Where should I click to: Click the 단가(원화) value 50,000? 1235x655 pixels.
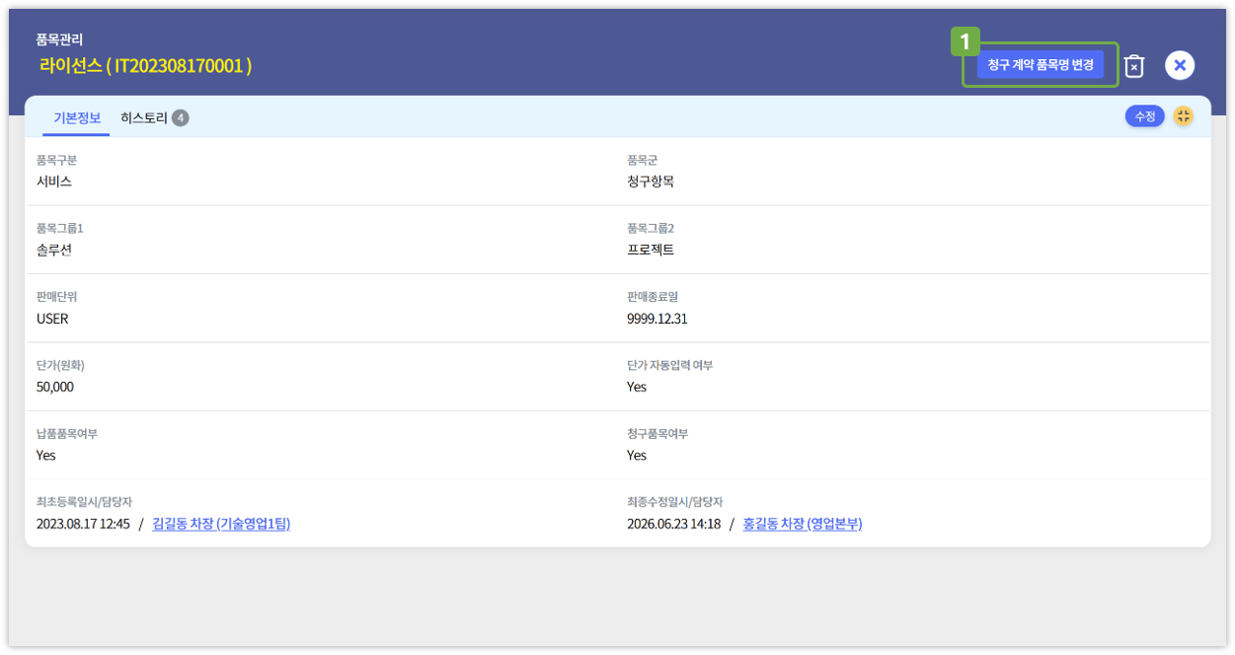point(55,387)
